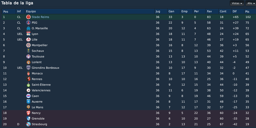Expand the Año dropdown
256x128 pixels.
251,3
